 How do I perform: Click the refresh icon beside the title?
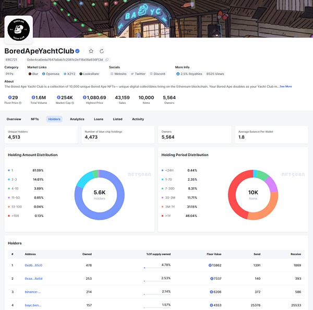point(102,51)
